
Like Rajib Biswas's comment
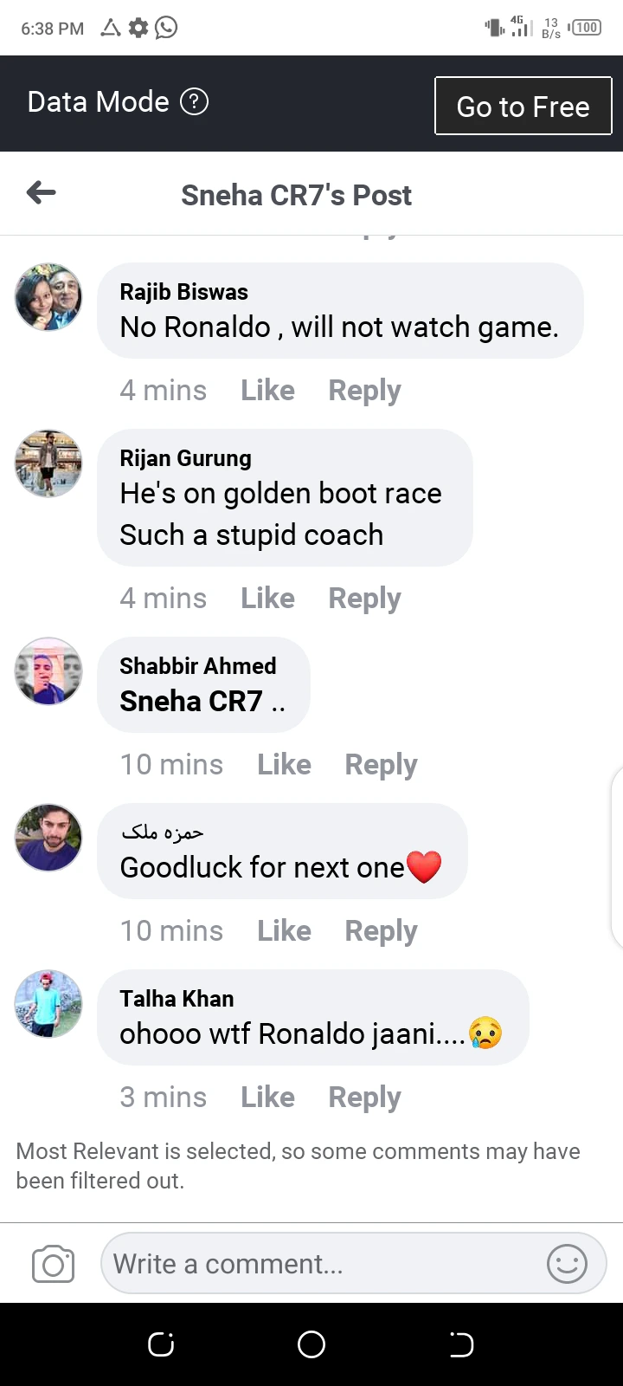pos(267,391)
